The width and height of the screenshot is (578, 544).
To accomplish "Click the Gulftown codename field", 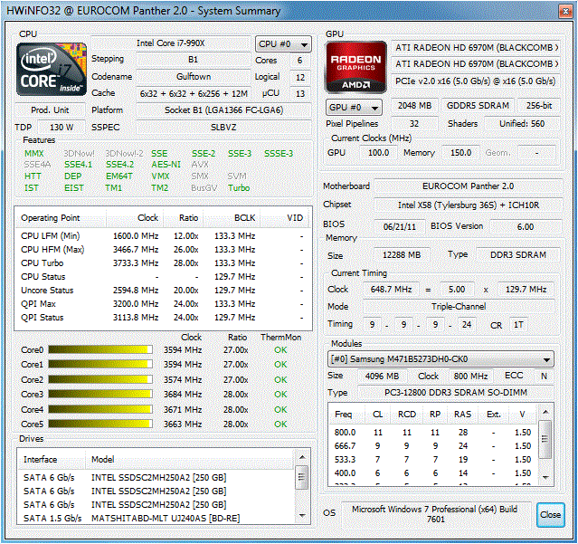I will point(194,77).
